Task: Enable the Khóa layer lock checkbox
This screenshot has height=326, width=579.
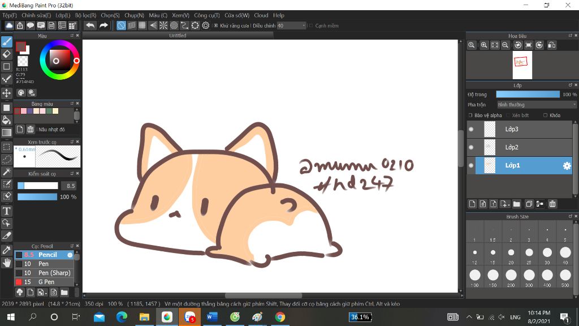Action: point(545,115)
